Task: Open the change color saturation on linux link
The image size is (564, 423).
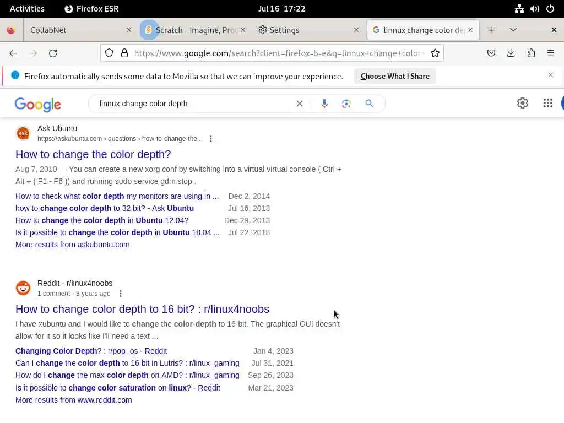Action: click(x=118, y=388)
